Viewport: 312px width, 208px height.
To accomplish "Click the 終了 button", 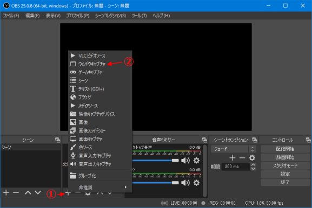I will point(285,182).
